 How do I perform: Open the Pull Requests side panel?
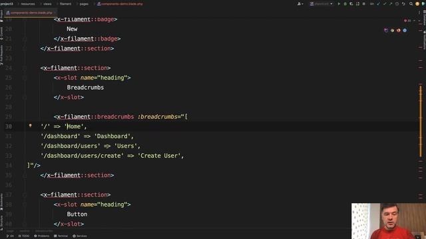(x=1, y=55)
